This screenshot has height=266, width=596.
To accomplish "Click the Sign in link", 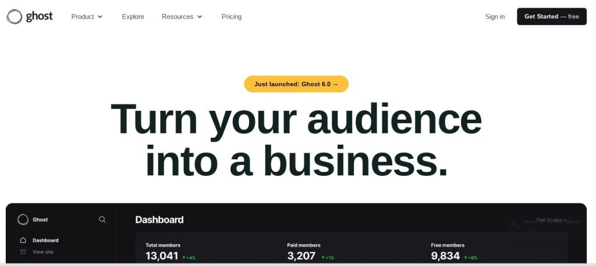I will [x=495, y=17].
